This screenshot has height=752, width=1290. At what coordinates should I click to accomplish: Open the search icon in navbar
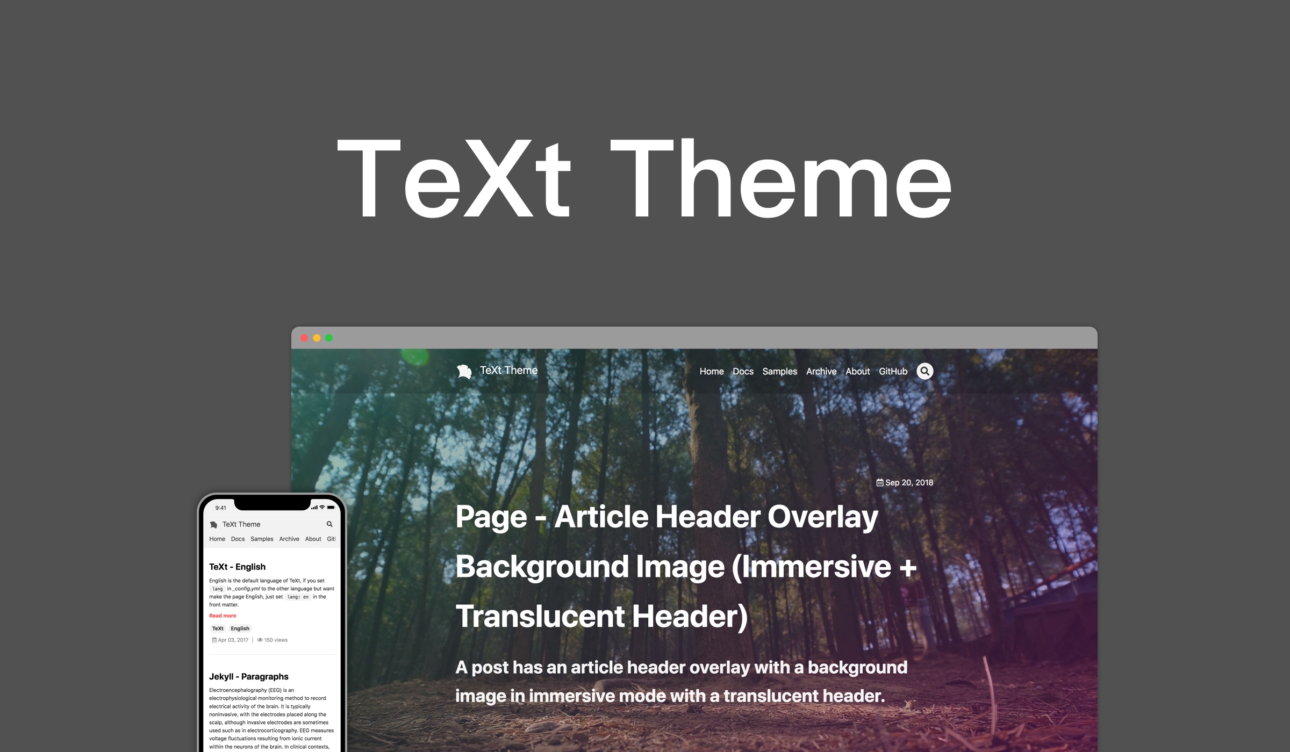[x=926, y=370]
